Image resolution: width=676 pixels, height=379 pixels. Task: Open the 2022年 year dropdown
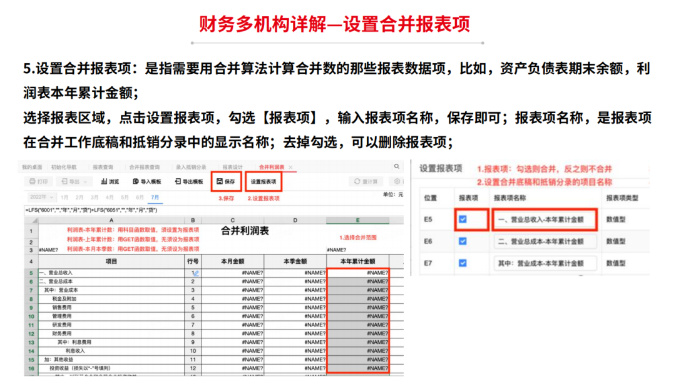click(x=38, y=197)
